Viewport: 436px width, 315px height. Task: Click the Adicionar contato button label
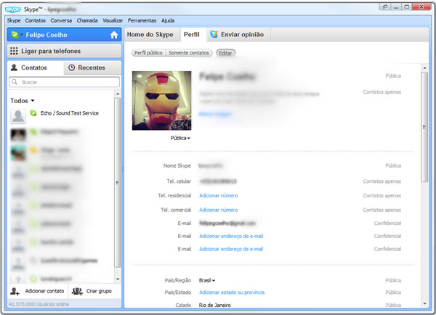click(x=44, y=291)
